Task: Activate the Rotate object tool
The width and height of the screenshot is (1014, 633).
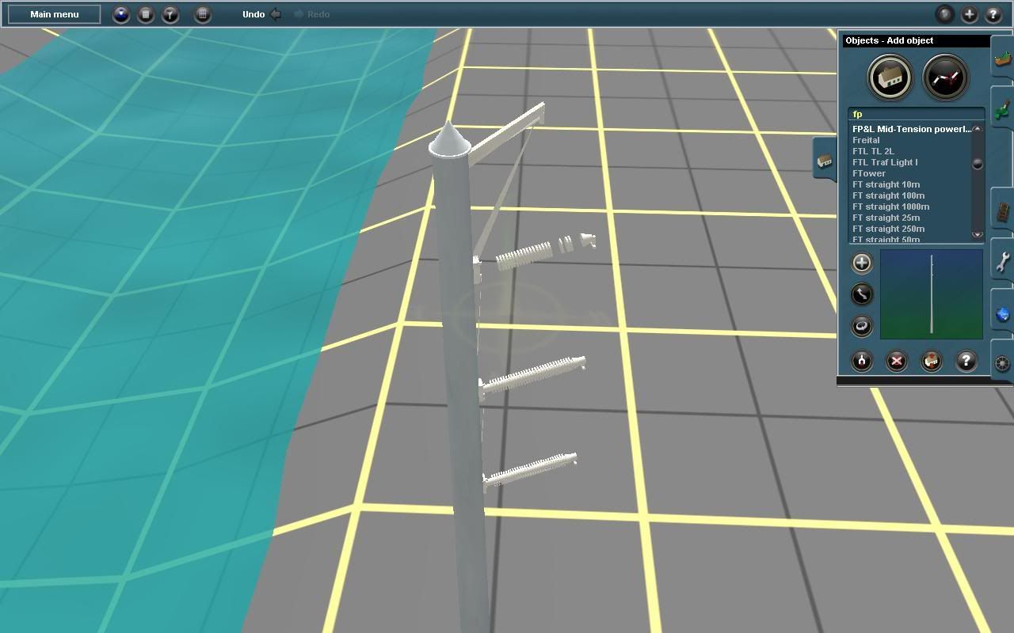Action: 862,326
